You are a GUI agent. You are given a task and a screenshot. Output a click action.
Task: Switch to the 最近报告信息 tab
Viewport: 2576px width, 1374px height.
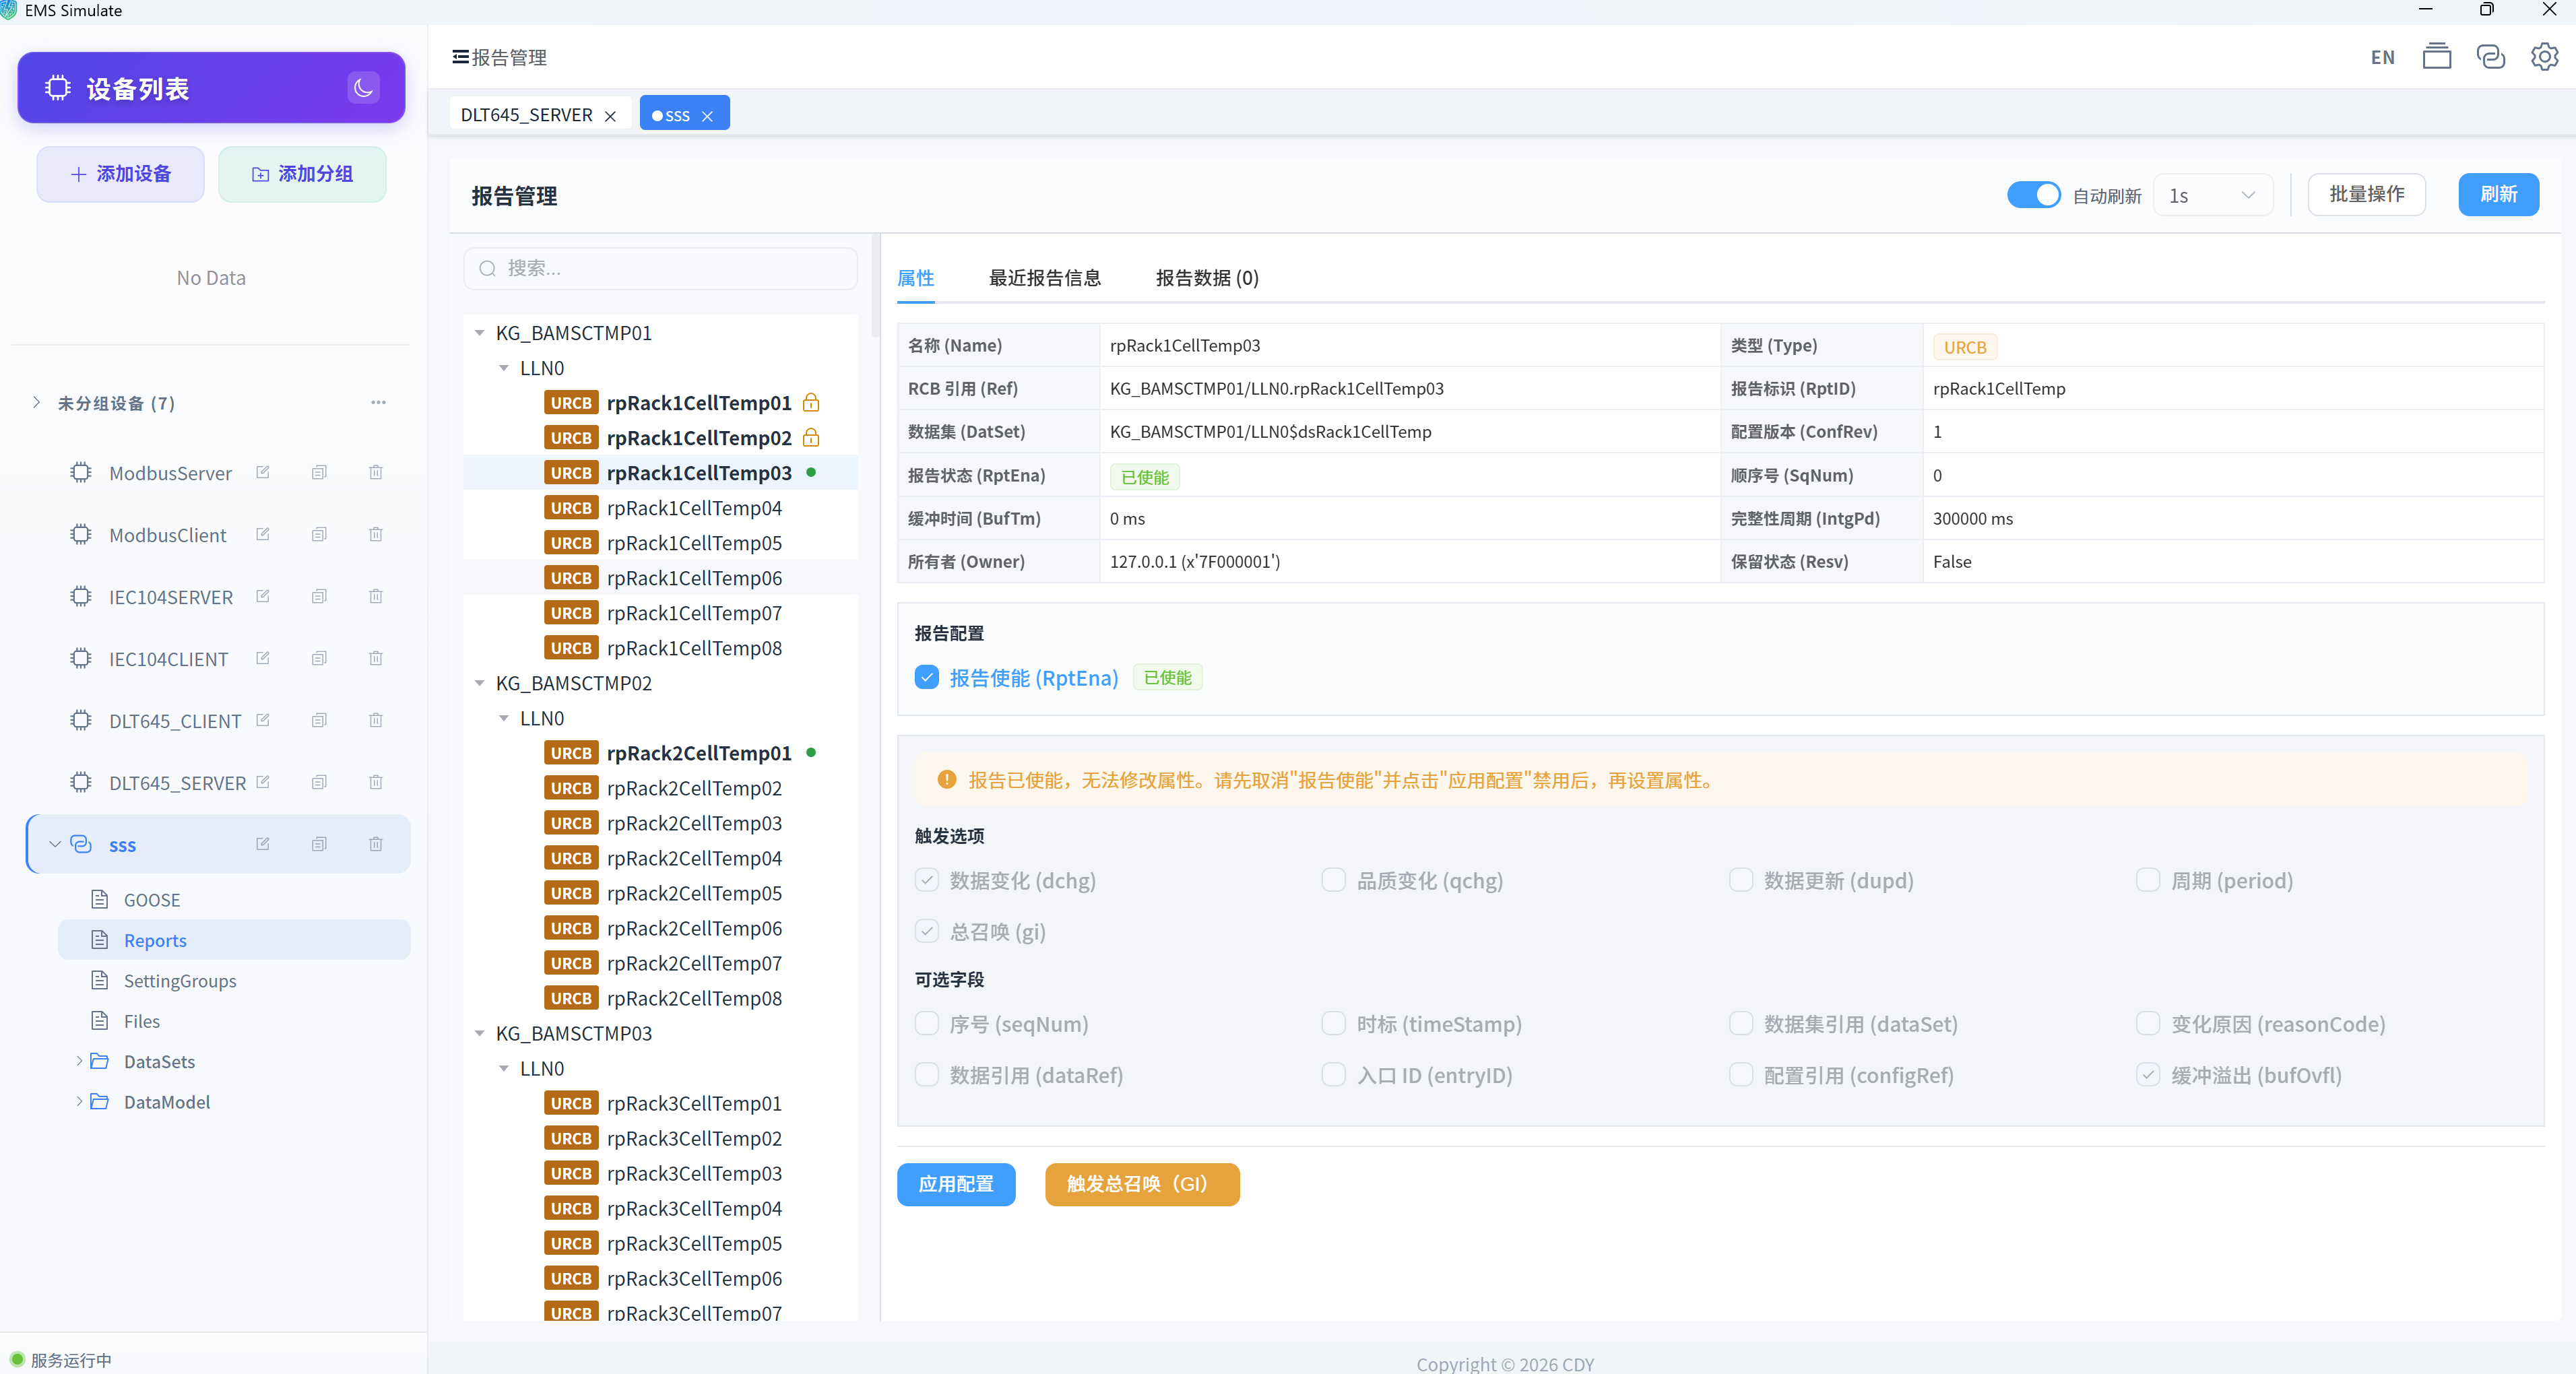(x=1044, y=277)
